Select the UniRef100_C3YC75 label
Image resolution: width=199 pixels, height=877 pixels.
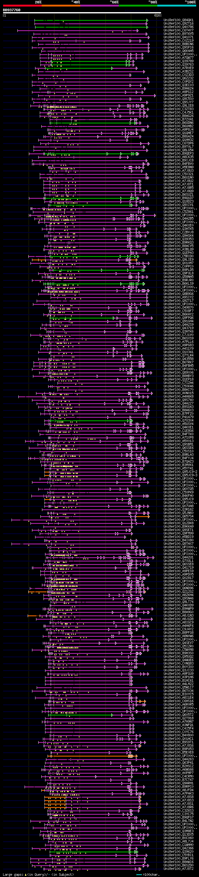click(178, 814)
